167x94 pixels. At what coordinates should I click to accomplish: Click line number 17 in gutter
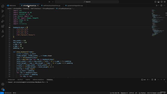pos(9,41)
